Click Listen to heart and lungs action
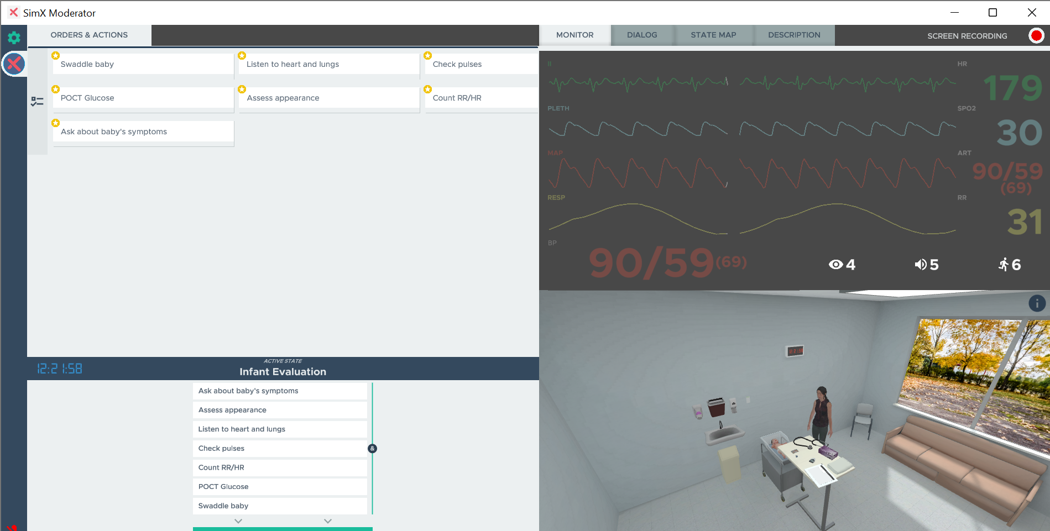 [x=328, y=65]
